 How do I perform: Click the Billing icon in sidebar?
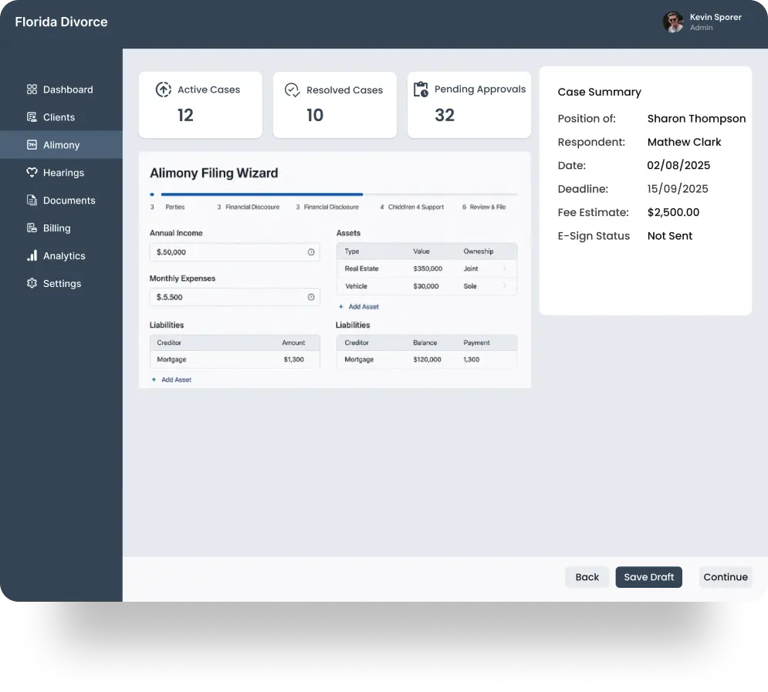coord(32,228)
